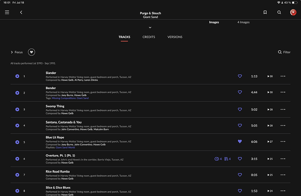The height and width of the screenshot is (196, 301).
Task: Select the Rice Road Rumba title
Action: [x=58, y=172]
